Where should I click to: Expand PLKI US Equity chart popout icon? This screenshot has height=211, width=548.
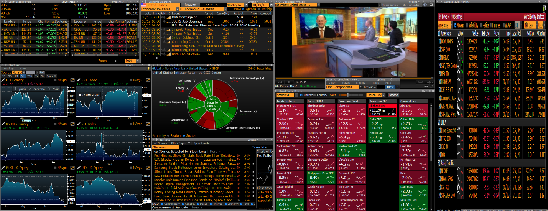point(72,168)
